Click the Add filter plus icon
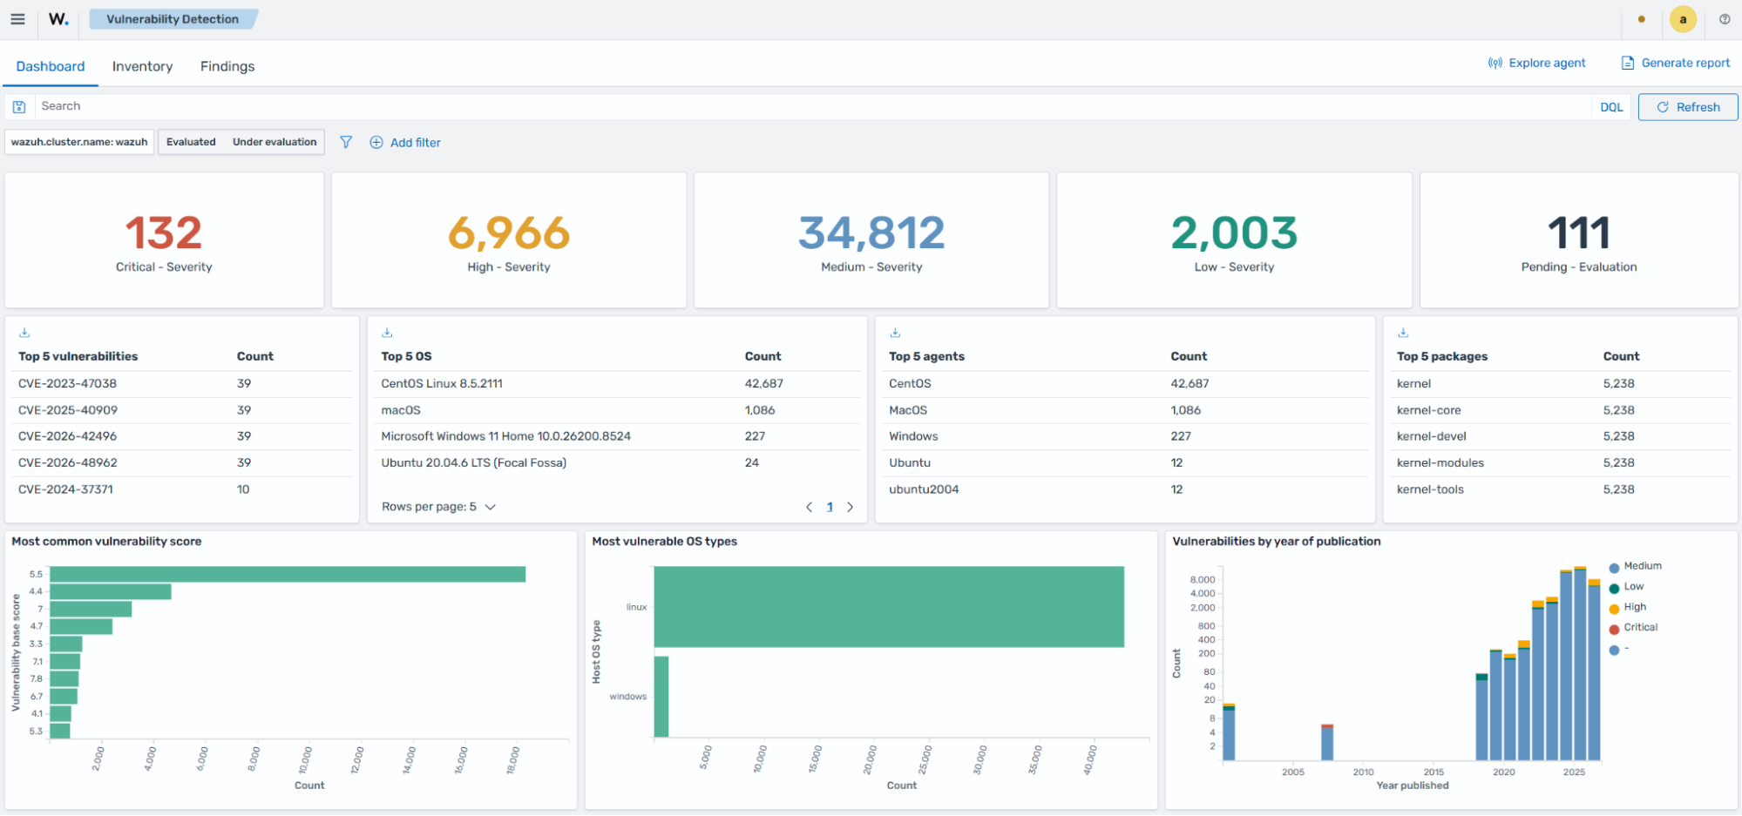This screenshot has width=1742, height=816. pos(376,142)
